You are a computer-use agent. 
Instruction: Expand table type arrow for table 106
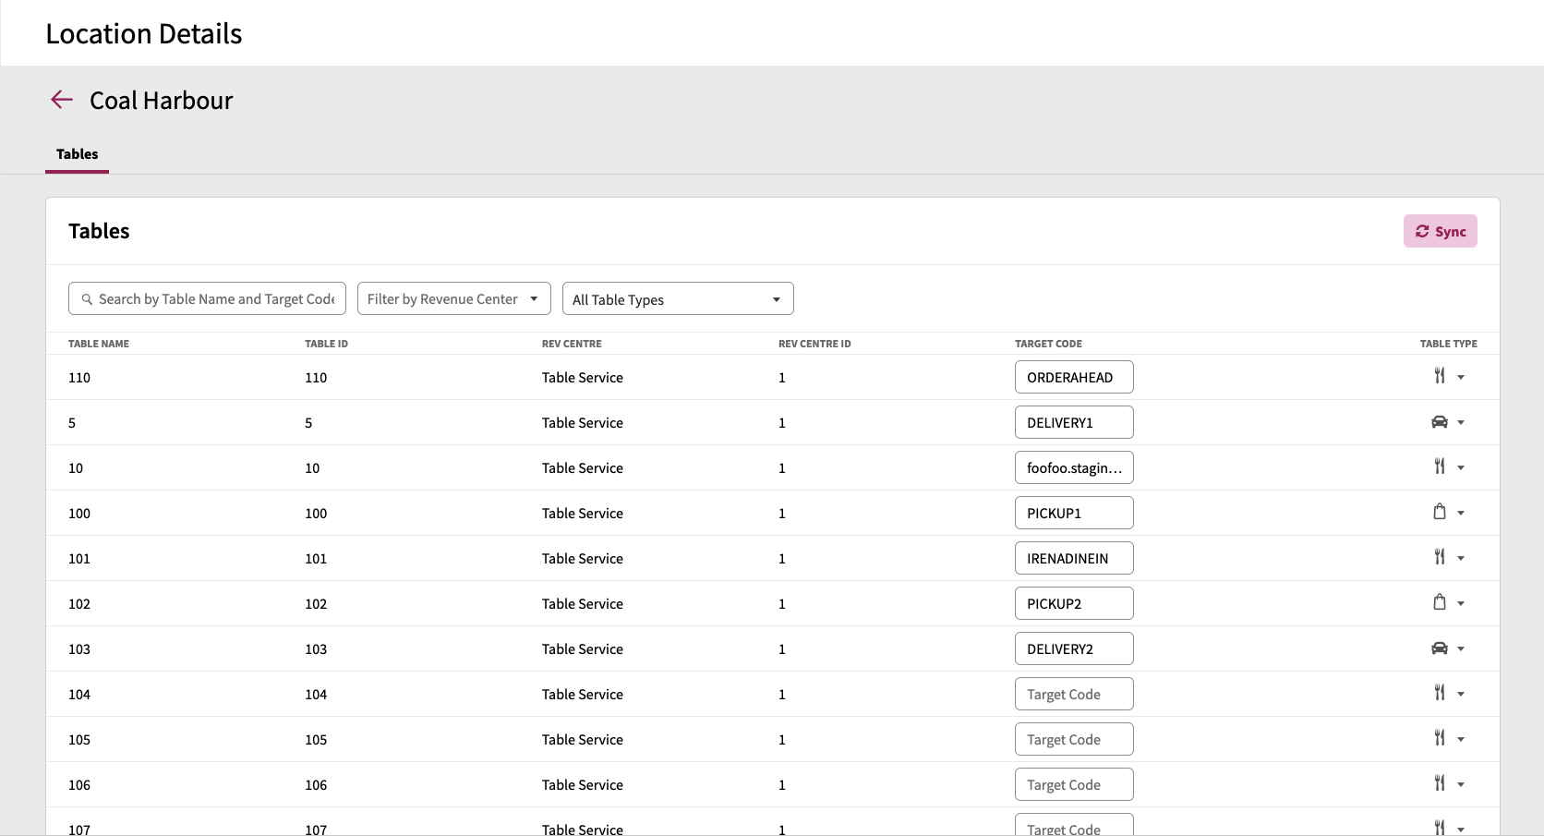click(1461, 784)
